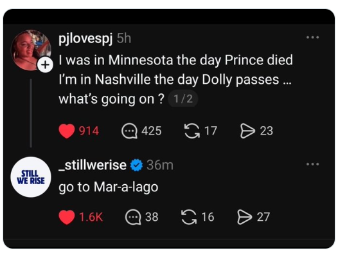View the Still We Rise avatar
The image size is (338, 255).
click(31, 177)
